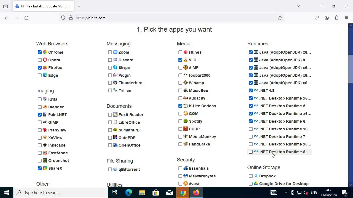Click the Malwarebytes icon under Security
This screenshot has width=353, height=198.
tap(186, 176)
